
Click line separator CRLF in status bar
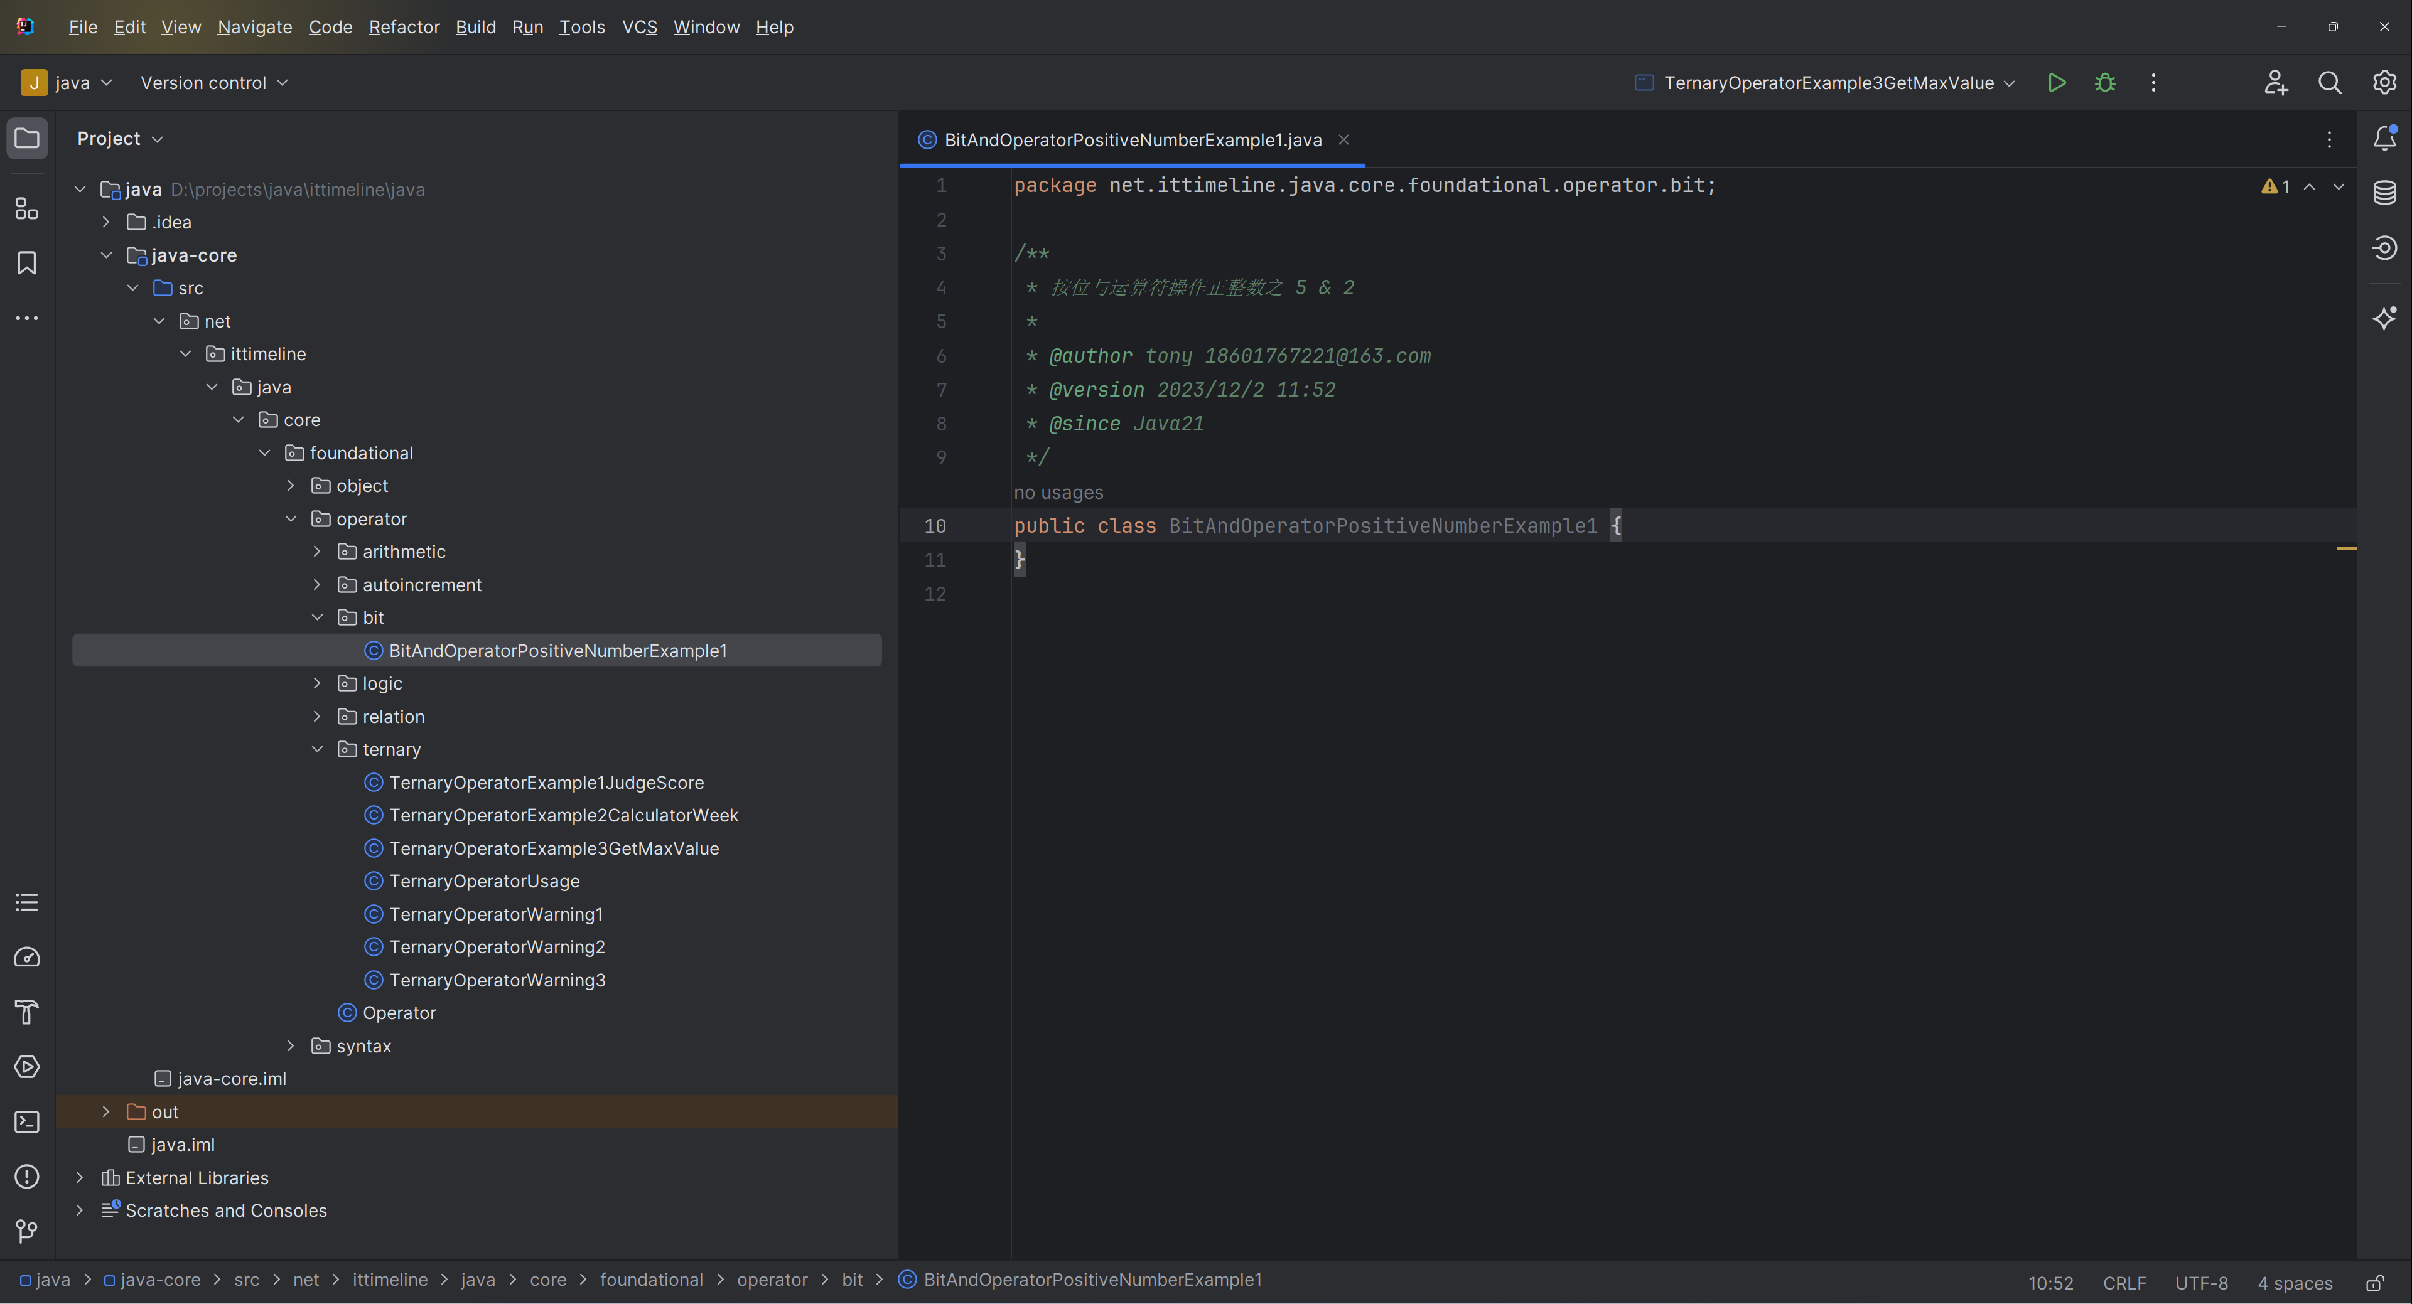[2124, 1283]
